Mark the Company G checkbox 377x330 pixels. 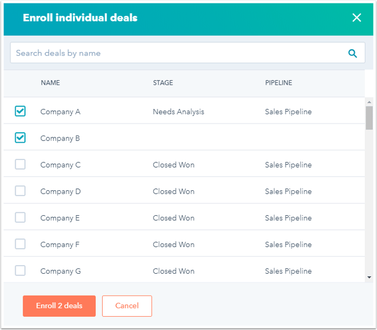pyautogui.click(x=20, y=270)
